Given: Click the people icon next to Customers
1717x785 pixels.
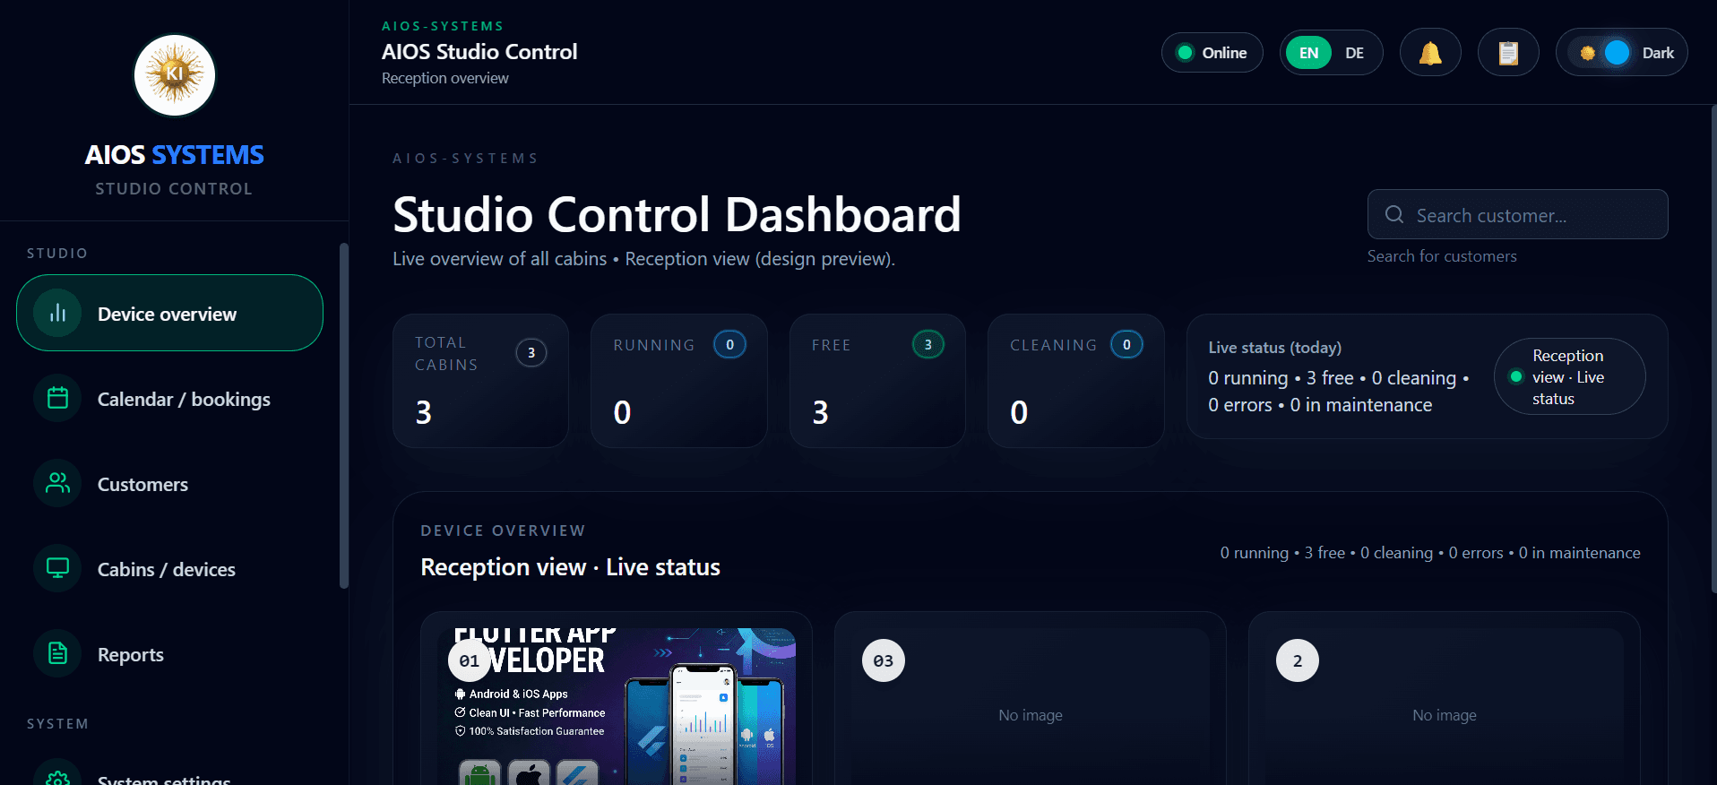Looking at the screenshot, I should pyautogui.click(x=57, y=483).
